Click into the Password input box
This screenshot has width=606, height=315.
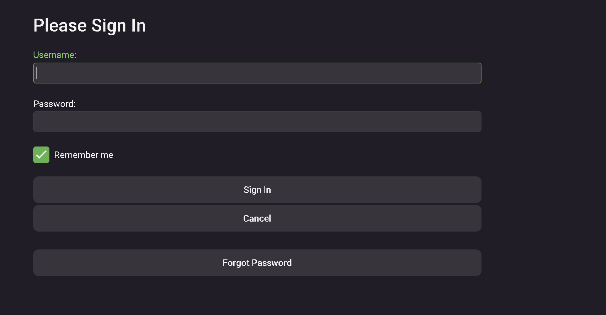[x=257, y=122]
